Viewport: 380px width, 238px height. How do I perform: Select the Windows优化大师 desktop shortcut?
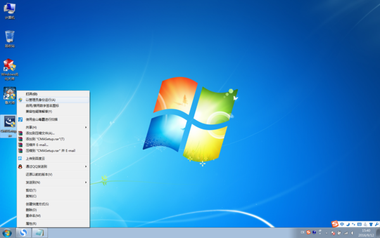point(9,69)
